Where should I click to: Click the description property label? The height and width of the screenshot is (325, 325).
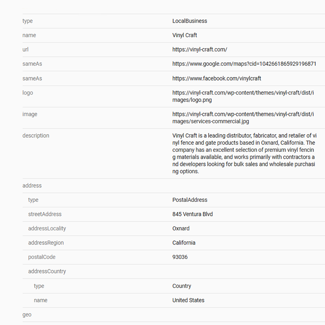click(x=36, y=136)
